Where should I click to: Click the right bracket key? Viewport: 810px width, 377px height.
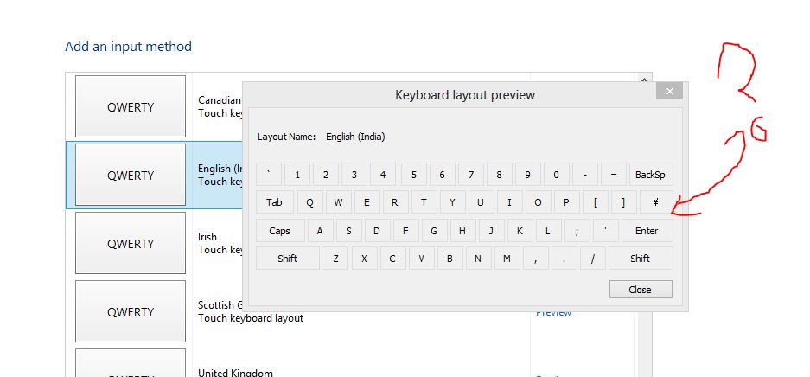623,202
